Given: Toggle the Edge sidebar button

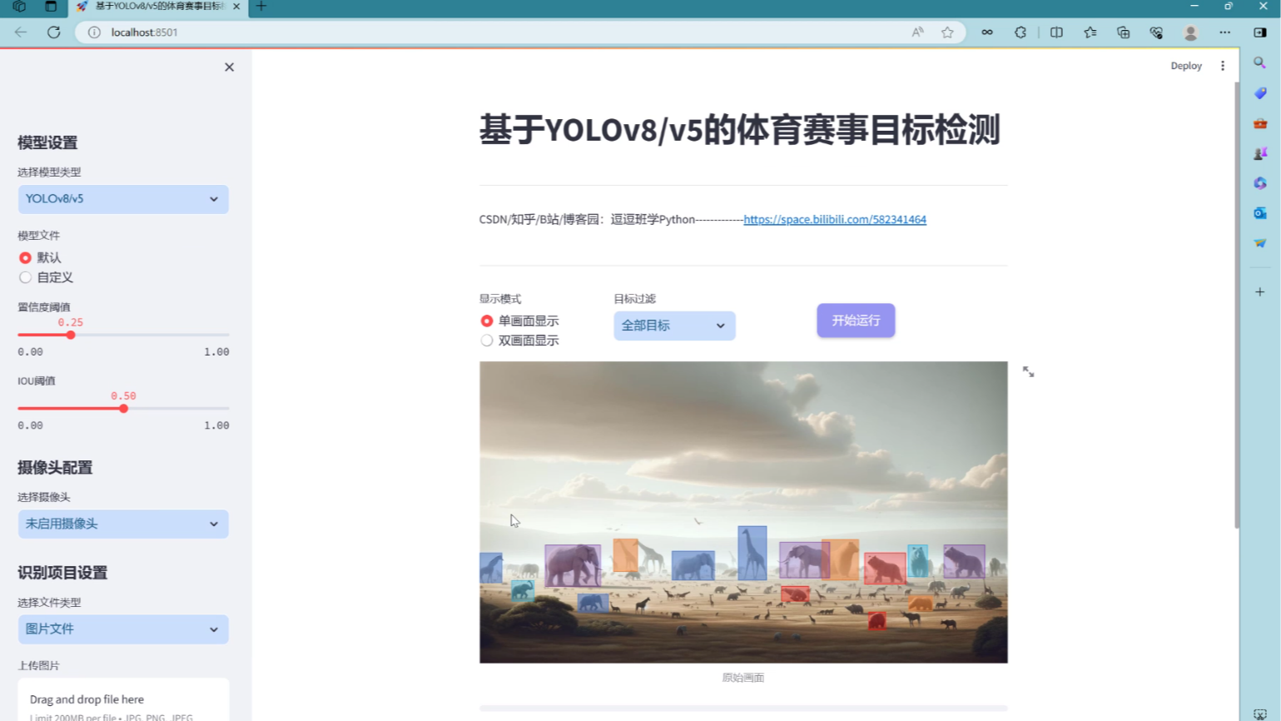Looking at the screenshot, I should pos(1260,32).
